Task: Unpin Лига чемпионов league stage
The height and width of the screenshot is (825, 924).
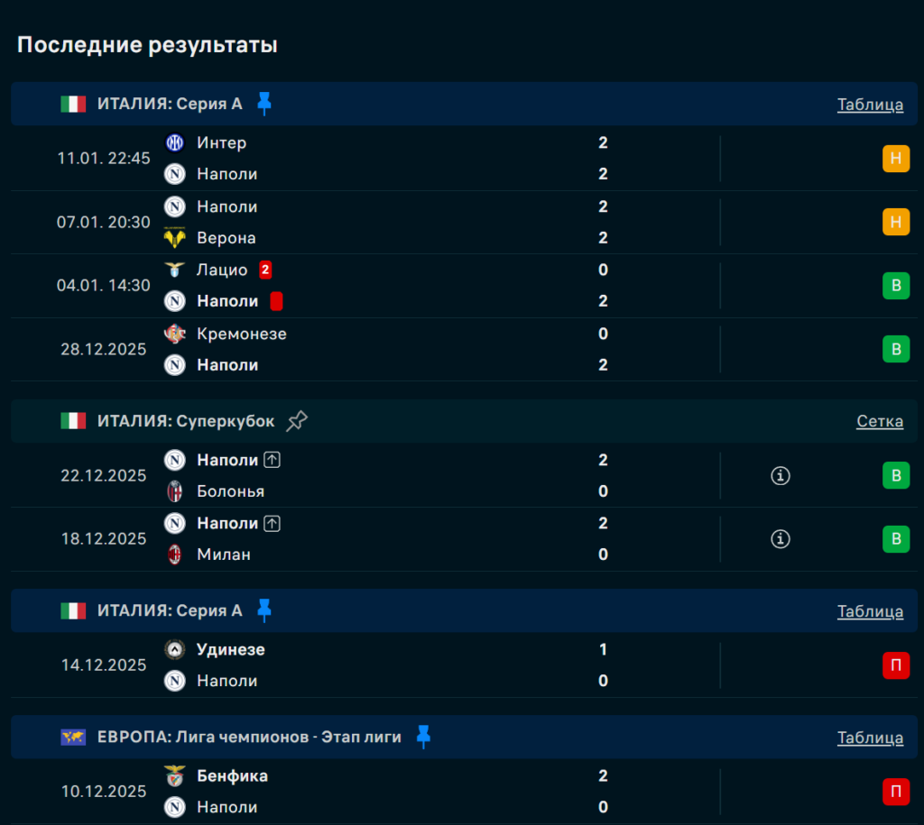Action: (423, 737)
